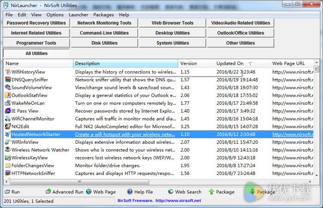Select the WirelessKeyView name text
The height and width of the screenshot is (208, 323).
(x=30, y=158)
